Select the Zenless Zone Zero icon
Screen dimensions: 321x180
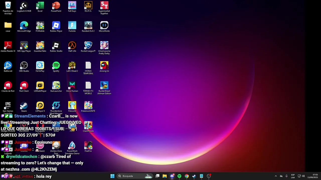coord(56,148)
